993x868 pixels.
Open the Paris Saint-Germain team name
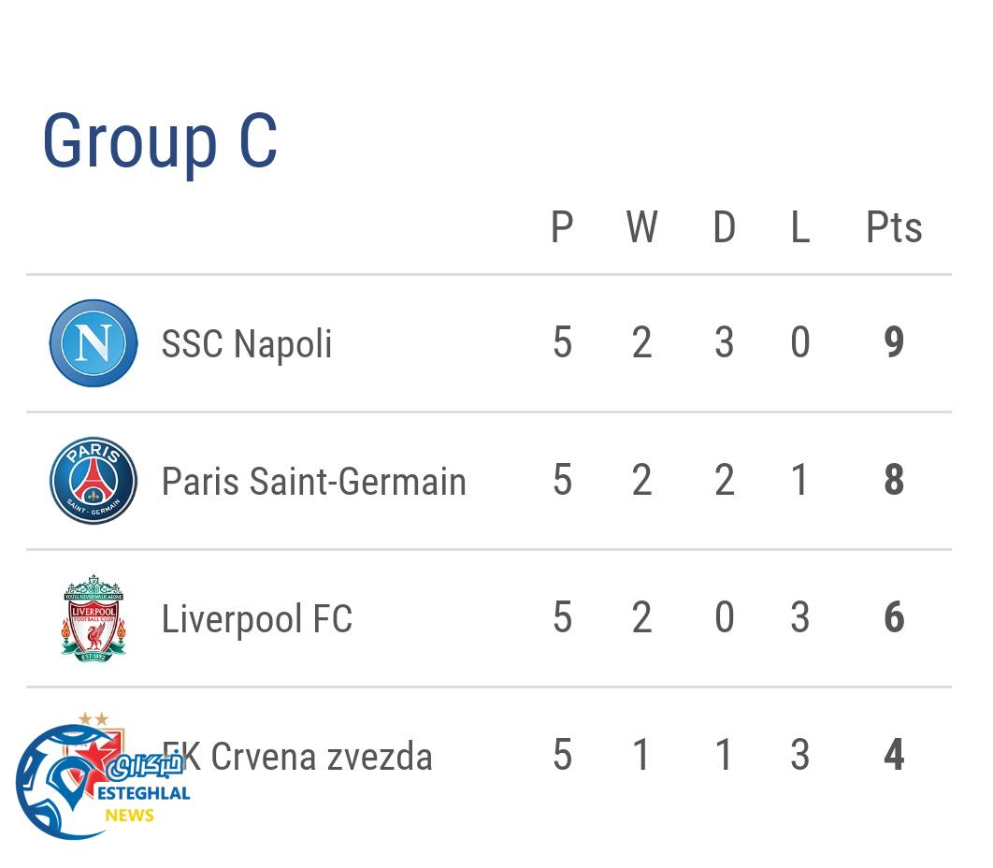(313, 482)
